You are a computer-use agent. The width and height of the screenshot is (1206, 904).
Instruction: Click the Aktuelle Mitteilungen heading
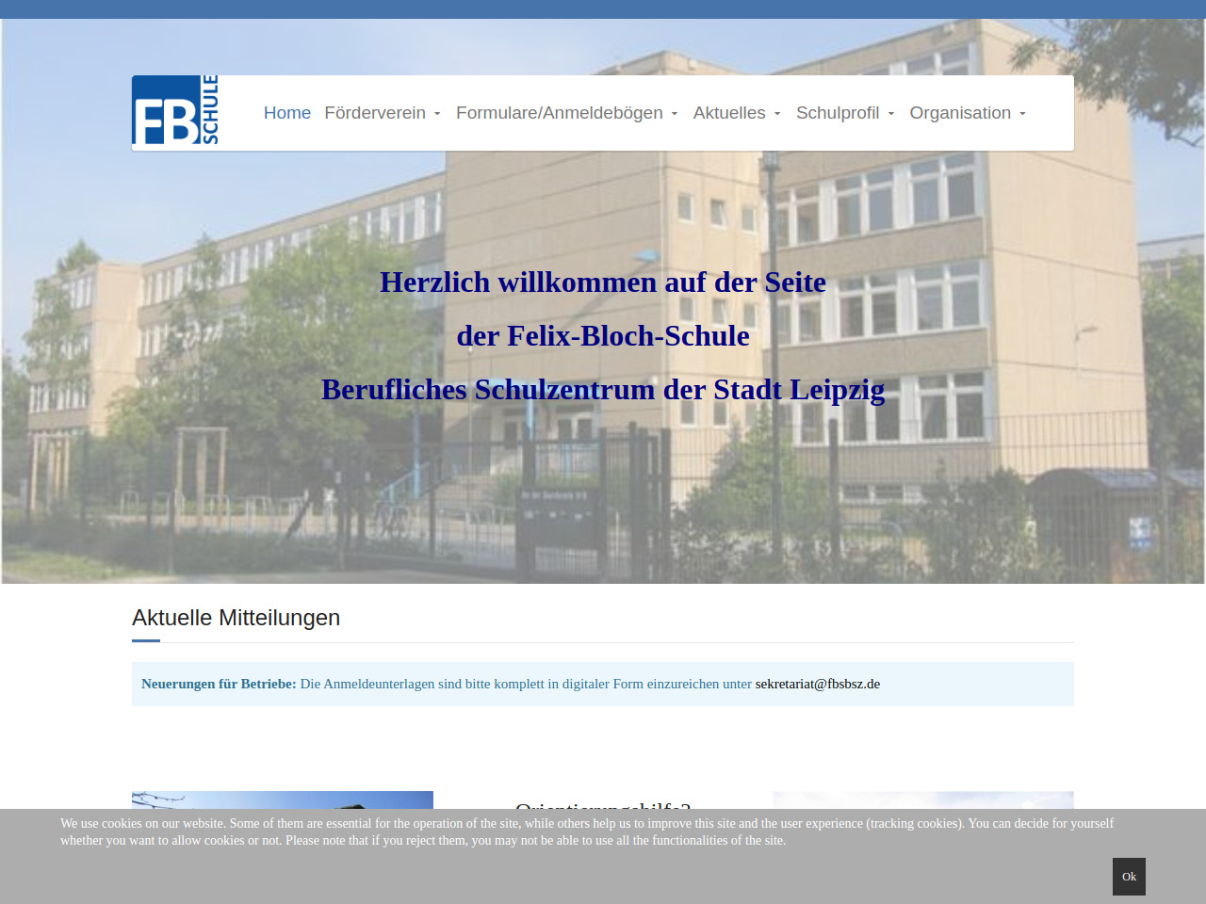tap(236, 618)
